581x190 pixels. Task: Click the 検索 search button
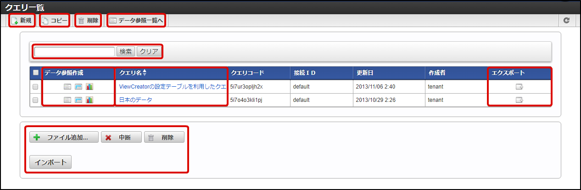[x=126, y=52]
